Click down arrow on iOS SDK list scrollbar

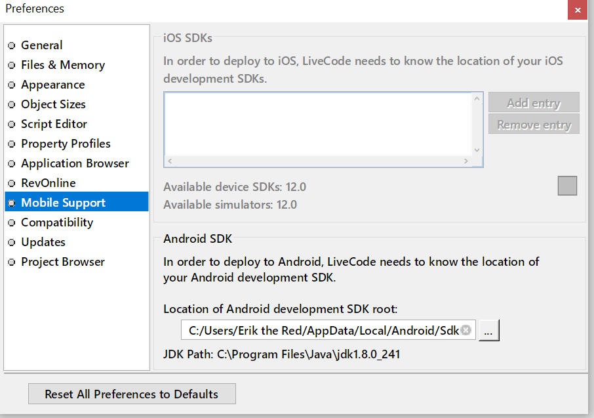pyautogui.click(x=477, y=150)
